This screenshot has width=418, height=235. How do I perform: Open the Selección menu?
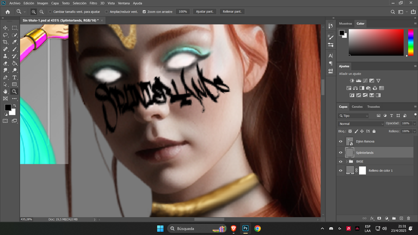tap(79, 3)
